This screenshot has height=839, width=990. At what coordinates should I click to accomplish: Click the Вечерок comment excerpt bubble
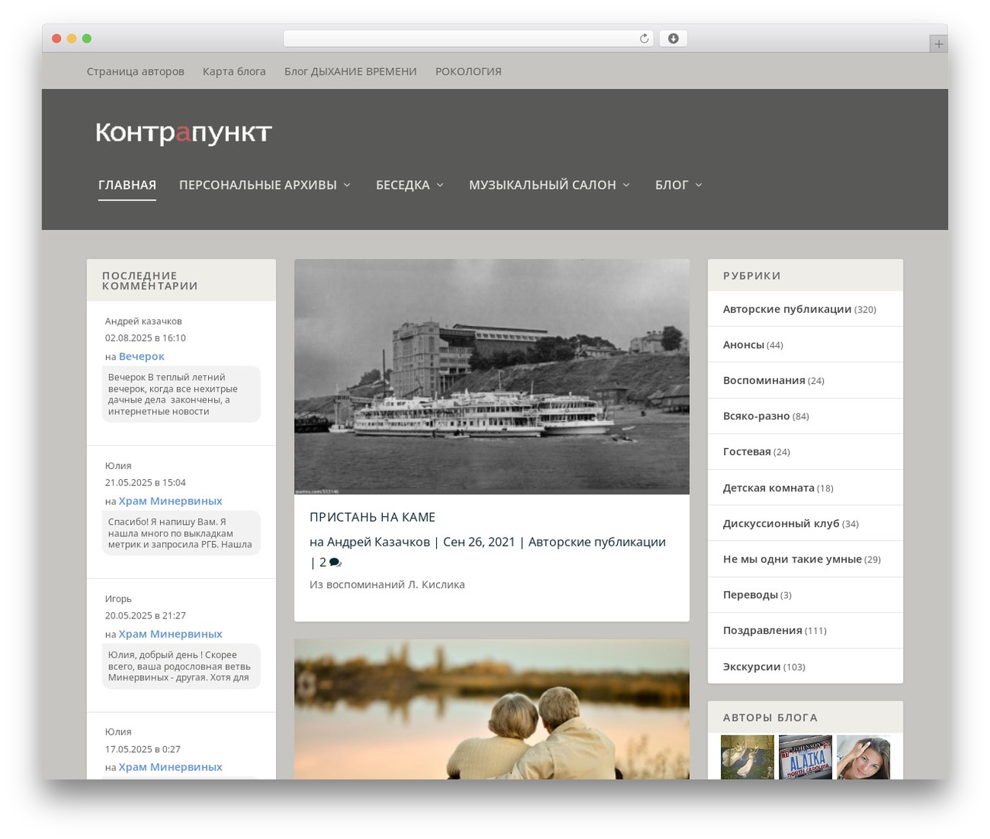[x=181, y=395]
